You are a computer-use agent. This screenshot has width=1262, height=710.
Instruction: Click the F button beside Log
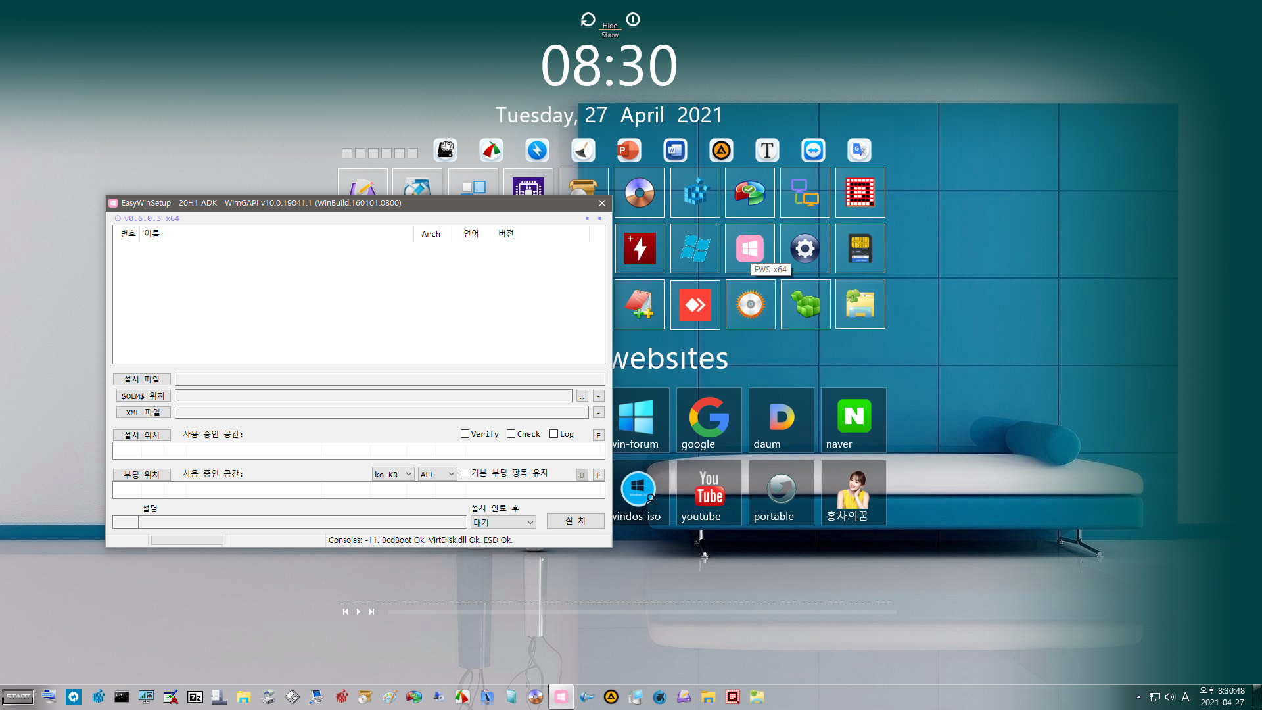pos(598,435)
